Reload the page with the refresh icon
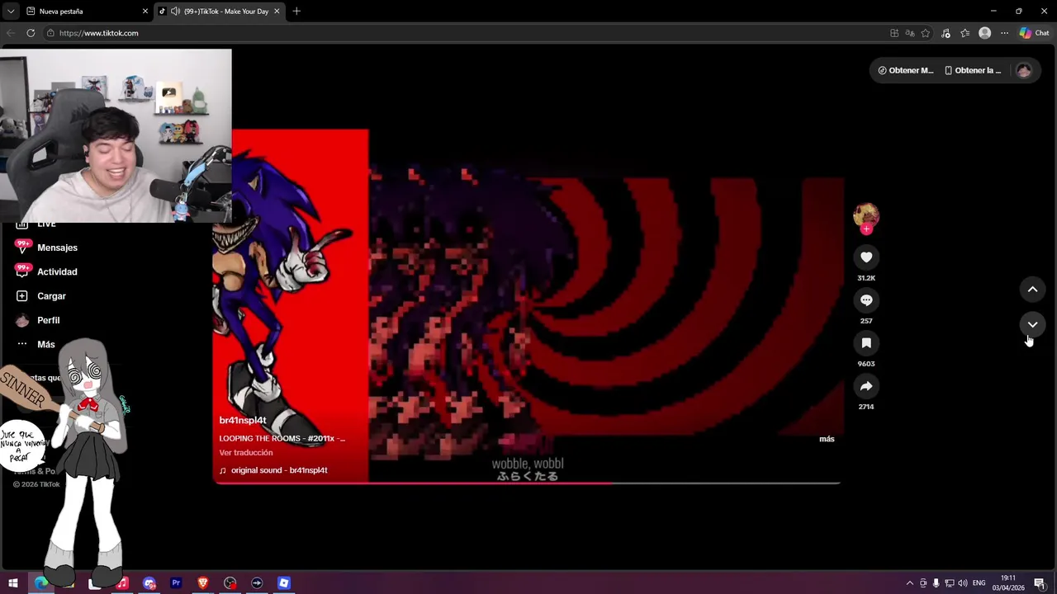Screen dimensions: 1057x594 click(x=31, y=33)
